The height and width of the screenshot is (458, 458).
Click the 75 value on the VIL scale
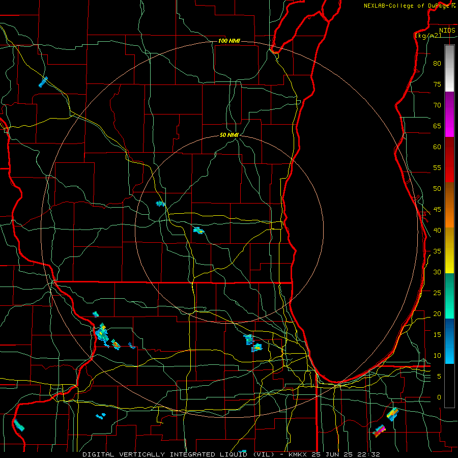(437, 84)
